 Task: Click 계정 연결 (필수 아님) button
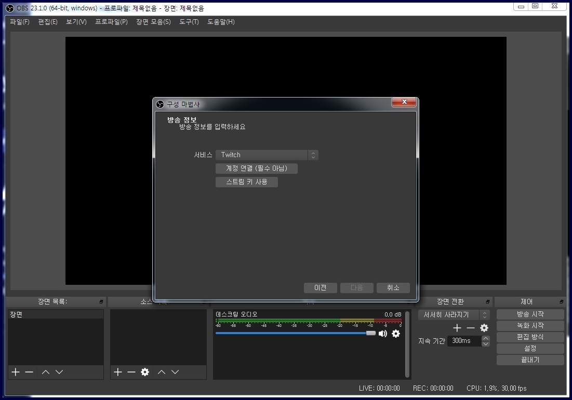[257, 168]
